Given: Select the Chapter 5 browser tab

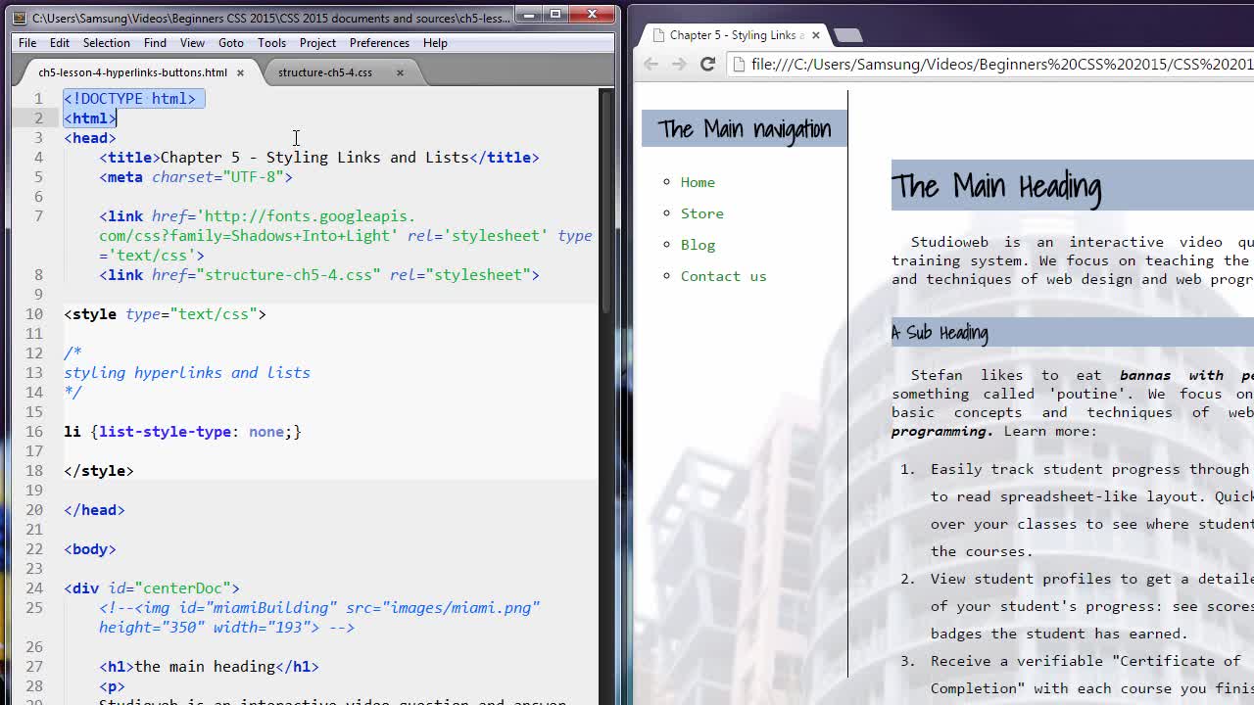Looking at the screenshot, I should click(x=733, y=35).
